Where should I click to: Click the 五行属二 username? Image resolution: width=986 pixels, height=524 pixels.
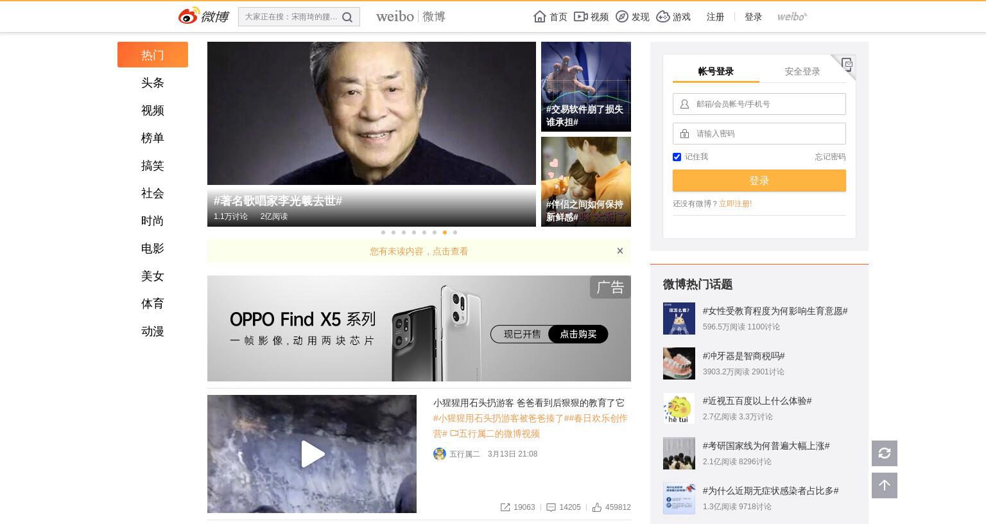(x=465, y=454)
